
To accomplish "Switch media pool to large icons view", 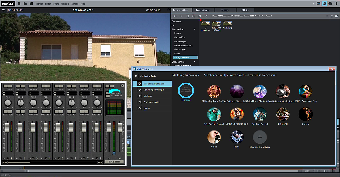I will tap(337, 16).
